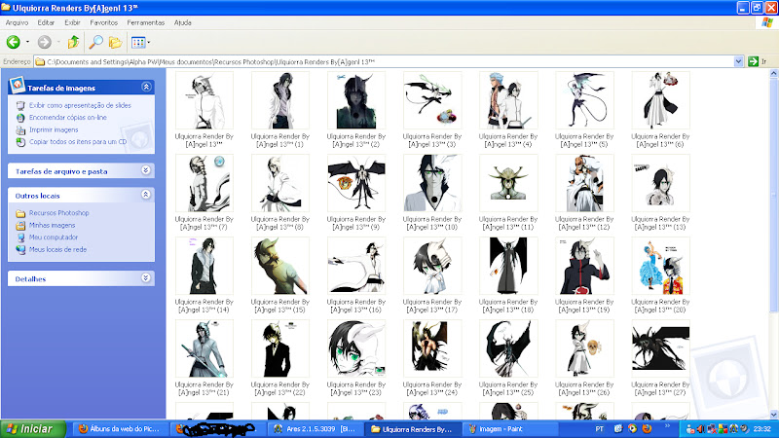Select thumbnail Ulquiorra Render (19)
The height and width of the screenshot is (438, 779).
[584, 266]
